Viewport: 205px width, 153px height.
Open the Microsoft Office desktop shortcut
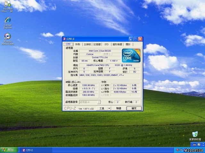(7, 6)
